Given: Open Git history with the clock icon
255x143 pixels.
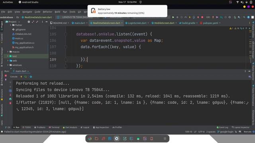Looking at the screenshot, I should click(229, 17).
